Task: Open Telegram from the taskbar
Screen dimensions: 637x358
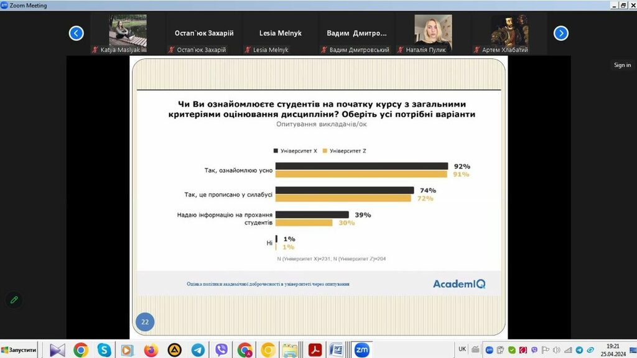Action: click(198, 350)
